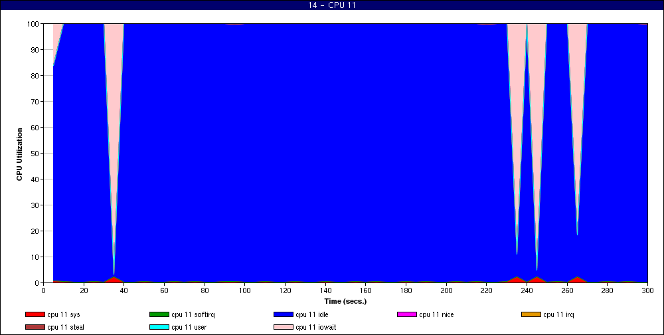The height and width of the screenshot is (335, 664).
Task: Click the red cpu 11 sys legend swatch
Action: (35, 314)
